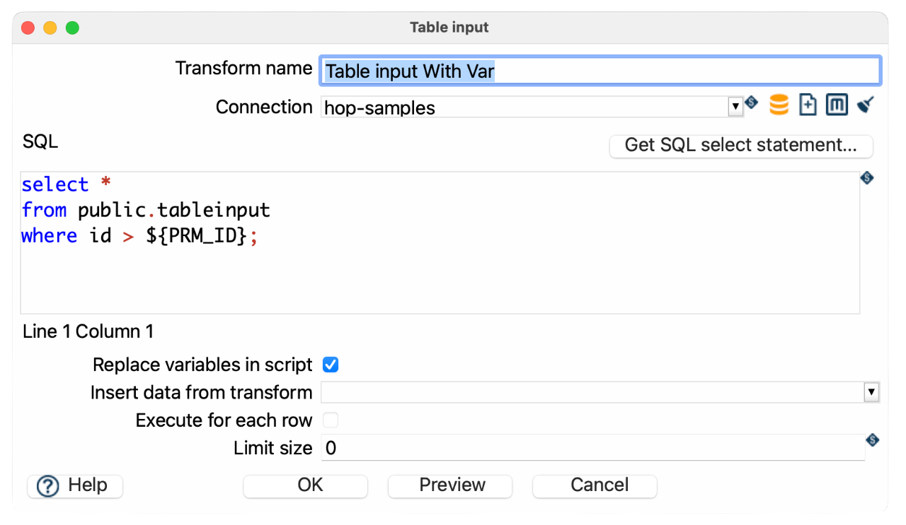Click the Preview button

pos(449,486)
